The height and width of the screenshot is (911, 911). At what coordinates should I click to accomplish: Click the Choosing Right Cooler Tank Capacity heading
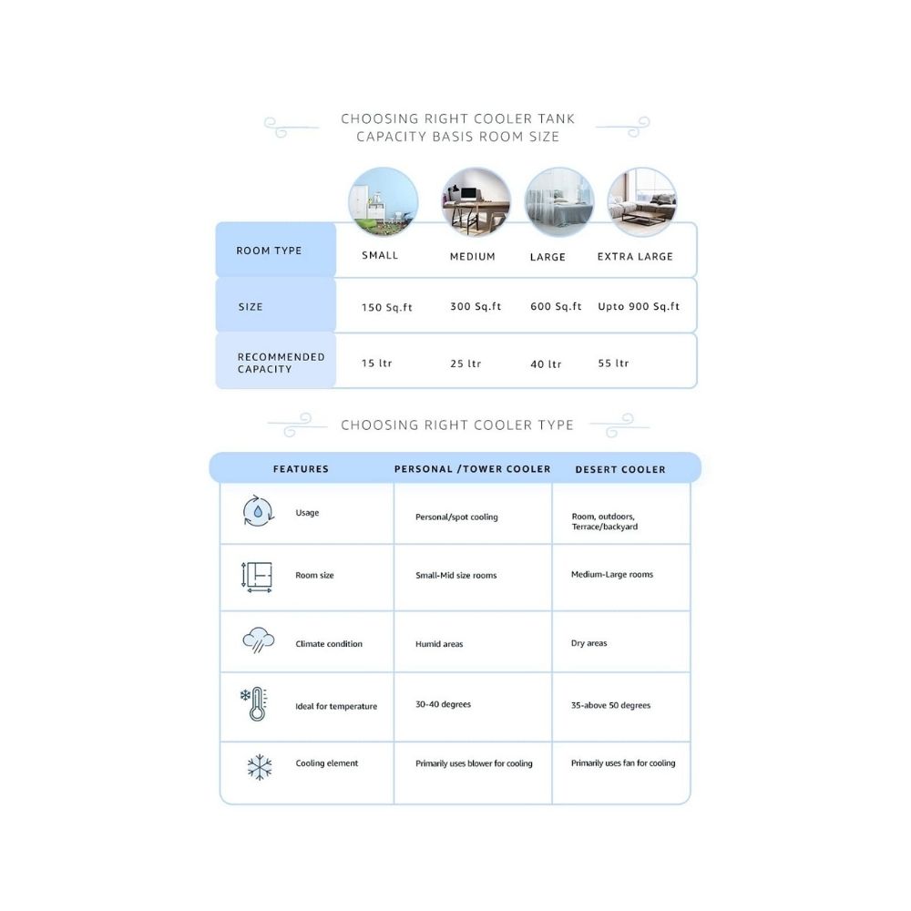click(458, 128)
